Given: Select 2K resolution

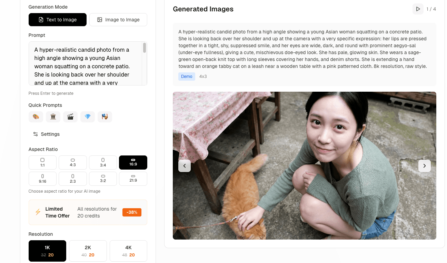Looking at the screenshot, I should tap(88, 251).
